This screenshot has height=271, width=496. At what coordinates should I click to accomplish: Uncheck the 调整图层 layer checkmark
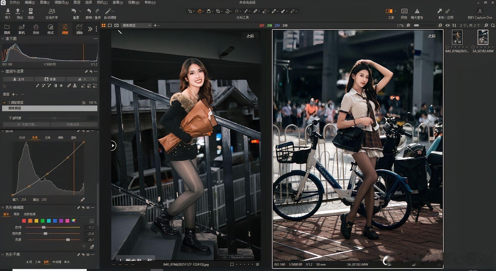click(4, 103)
